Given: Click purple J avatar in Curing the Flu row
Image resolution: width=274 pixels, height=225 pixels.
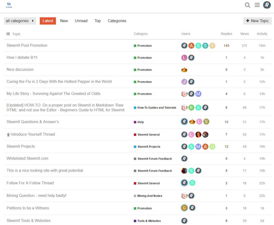Looking at the screenshot, I should (x=184, y=82).
